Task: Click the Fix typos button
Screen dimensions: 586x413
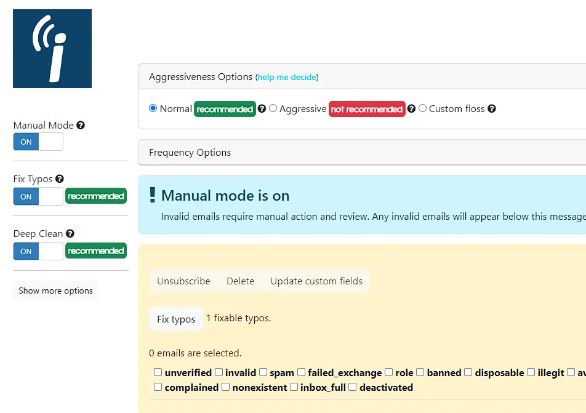Action: pos(176,319)
